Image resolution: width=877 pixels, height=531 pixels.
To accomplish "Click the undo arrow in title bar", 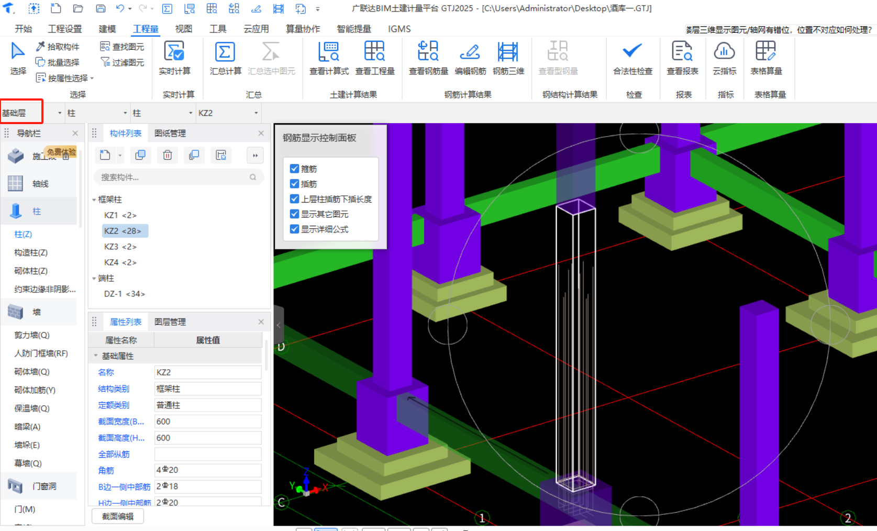I will (x=120, y=8).
